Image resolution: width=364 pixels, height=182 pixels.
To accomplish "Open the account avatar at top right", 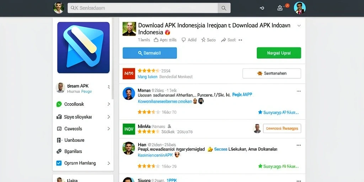I will coord(299,8).
